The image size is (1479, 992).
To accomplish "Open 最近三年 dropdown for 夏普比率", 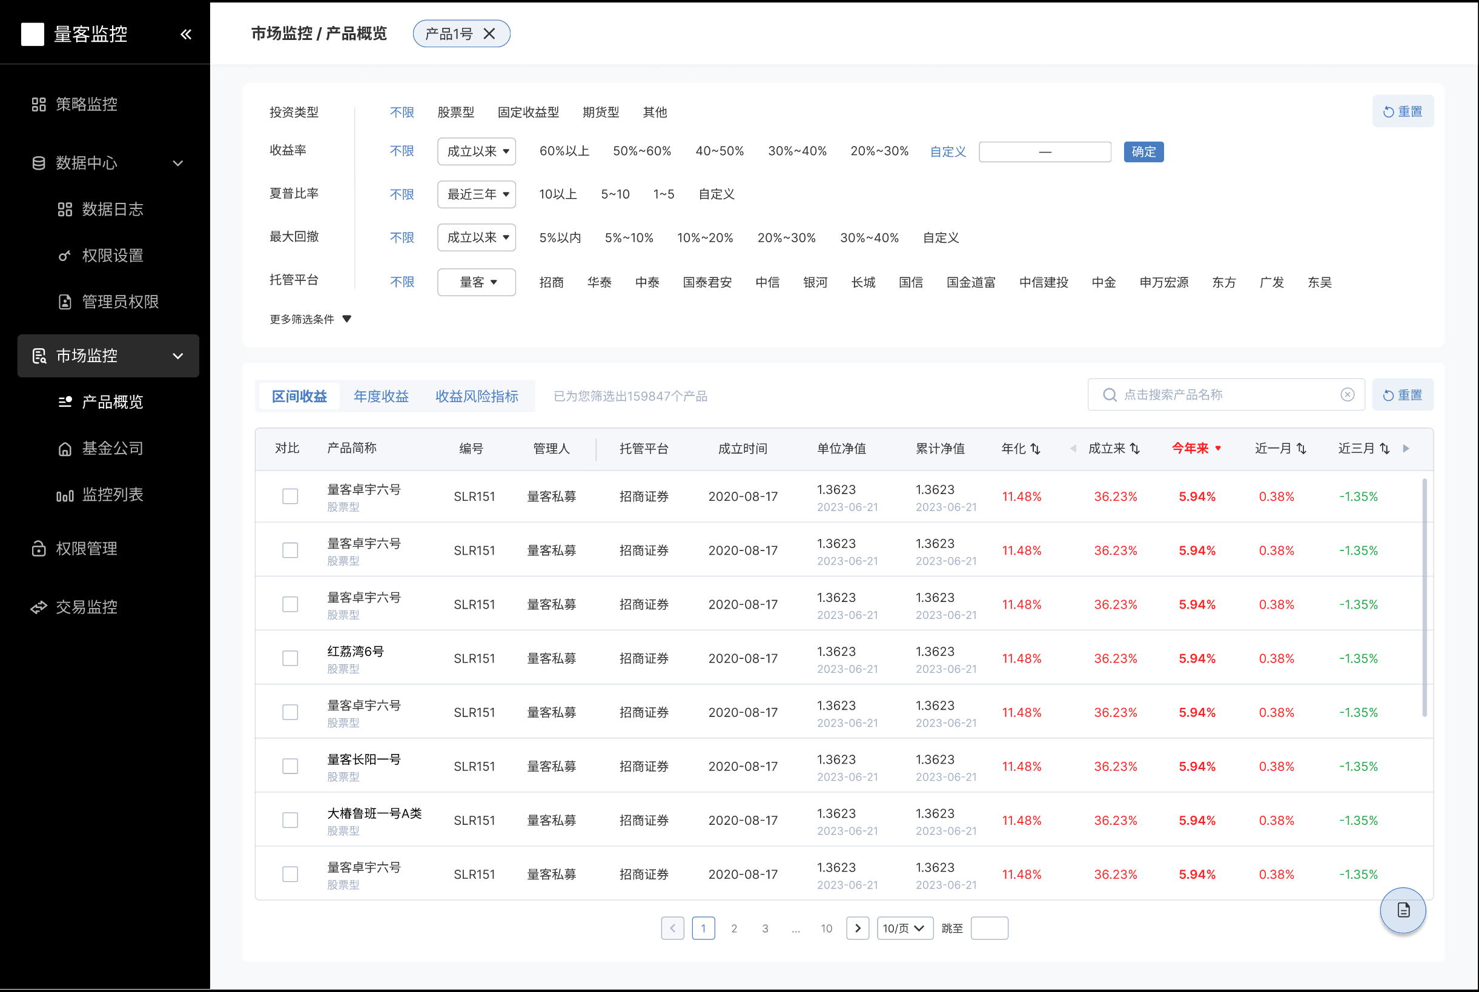I will 476,194.
